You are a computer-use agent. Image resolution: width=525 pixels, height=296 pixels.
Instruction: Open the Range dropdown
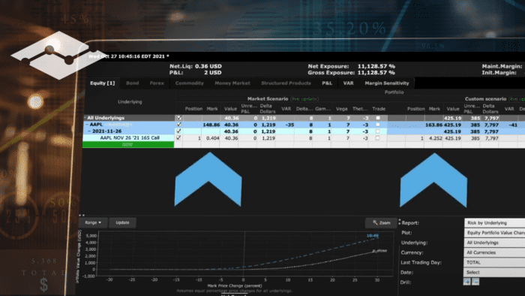tap(93, 222)
